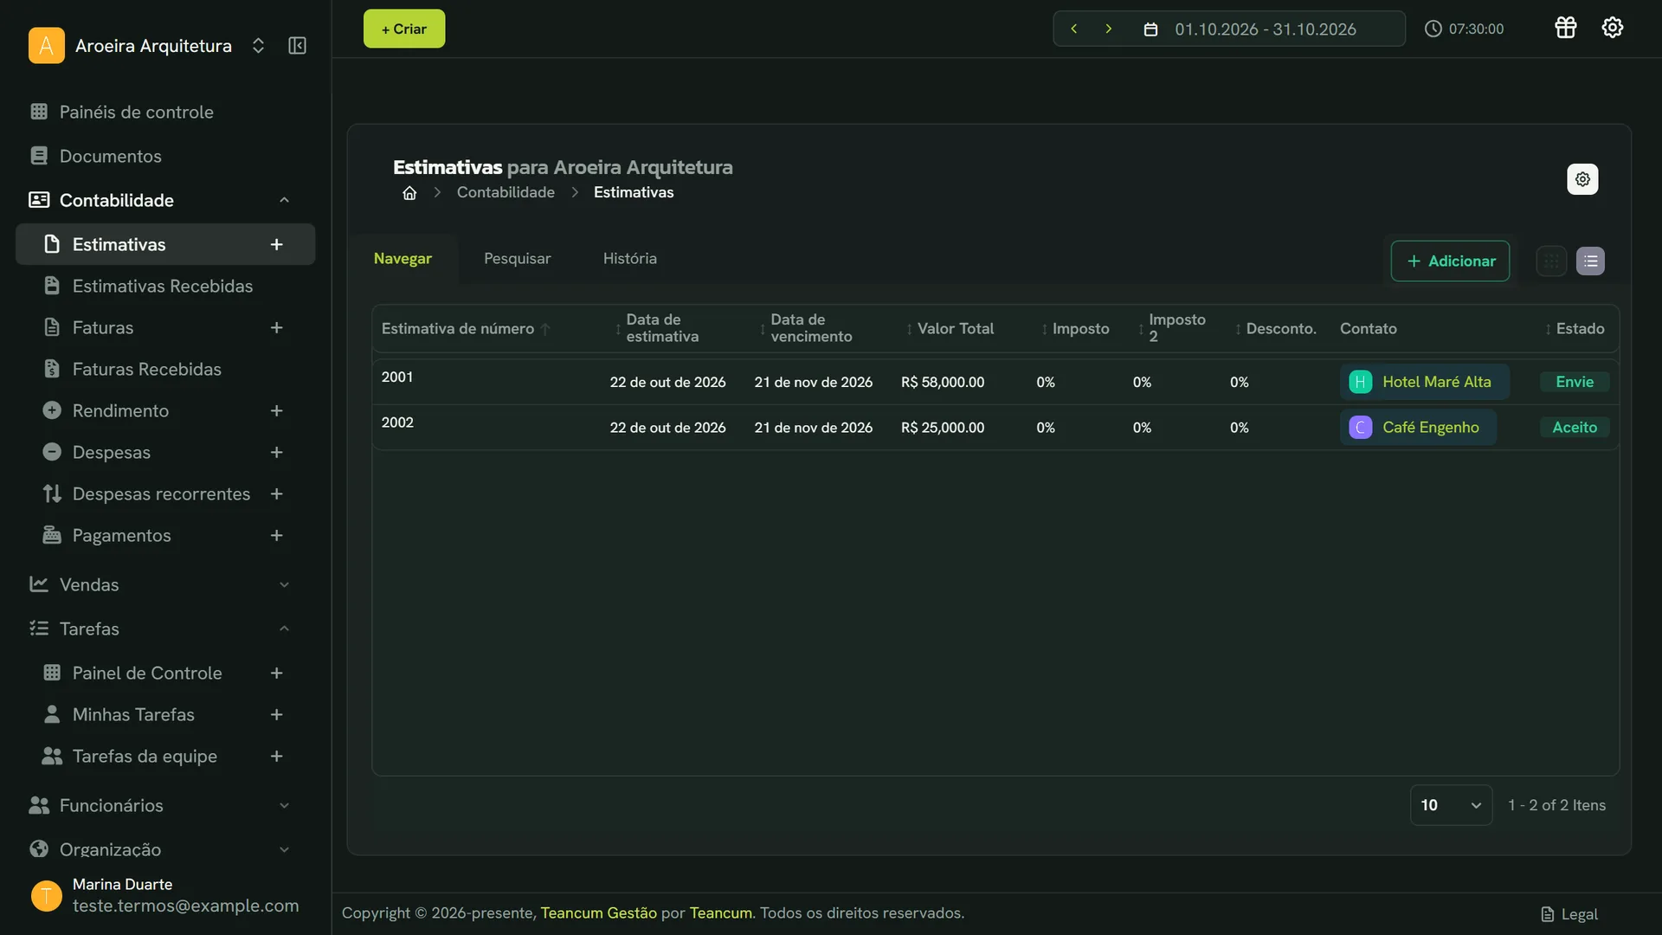Viewport: 1662px width, 935px height.
Task: Expand the Vendas sidebar section
Action: (x=160, y=585)
